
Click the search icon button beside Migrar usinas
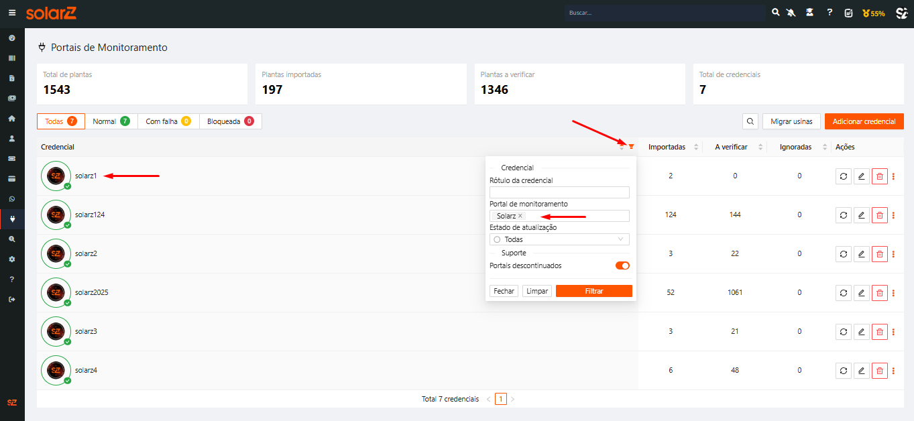(x=750, y=121)
